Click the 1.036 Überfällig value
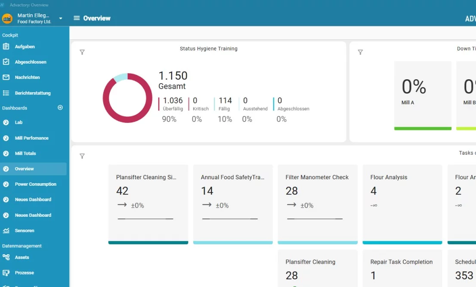Image resolution: width=476 pixels, height=287 pixels. click(173, 101)
